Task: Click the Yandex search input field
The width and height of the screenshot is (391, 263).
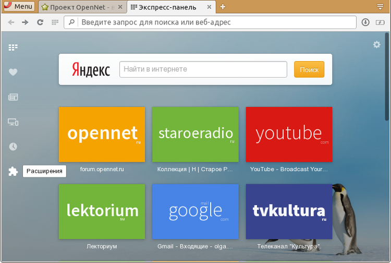Action: click(x=203, y=69)
